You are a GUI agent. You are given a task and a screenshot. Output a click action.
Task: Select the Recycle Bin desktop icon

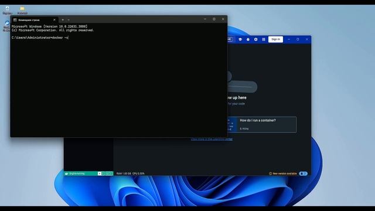(7, 10)
